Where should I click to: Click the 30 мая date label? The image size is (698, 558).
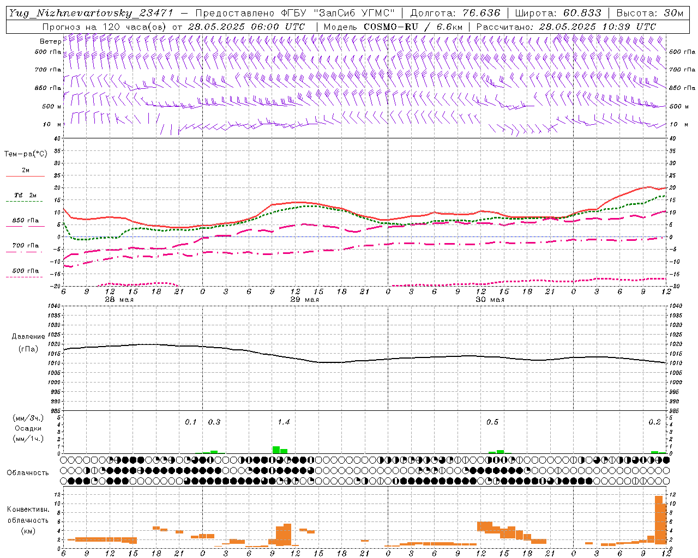point(490,300)
